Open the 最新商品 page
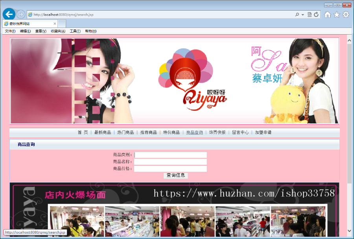The width and height of the screenshot is (354, 239). tap(103, 132)
